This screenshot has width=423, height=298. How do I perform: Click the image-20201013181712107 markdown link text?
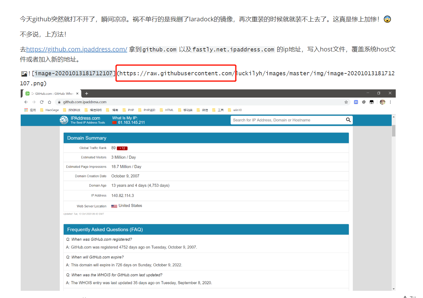(73, 73)
